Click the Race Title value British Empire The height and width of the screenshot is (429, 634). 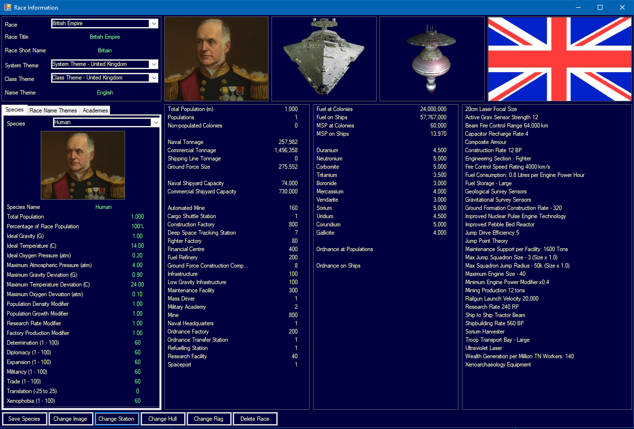pyautogui.click(x=105, y=37)
